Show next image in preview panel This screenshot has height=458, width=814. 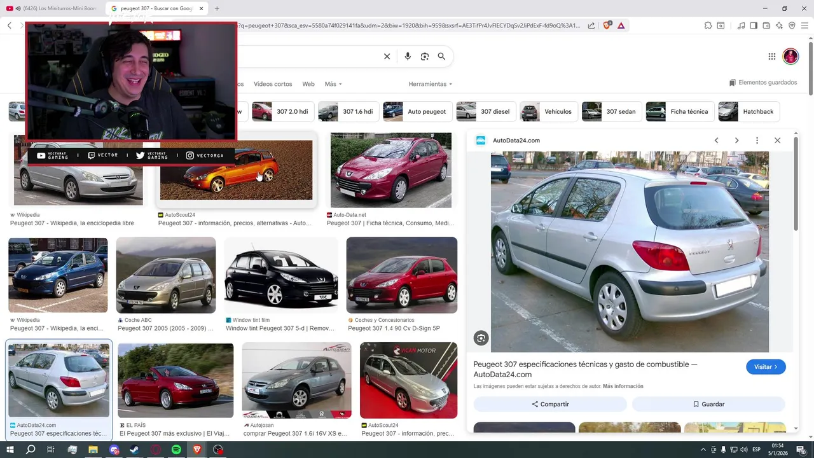(x=736, y=141)
